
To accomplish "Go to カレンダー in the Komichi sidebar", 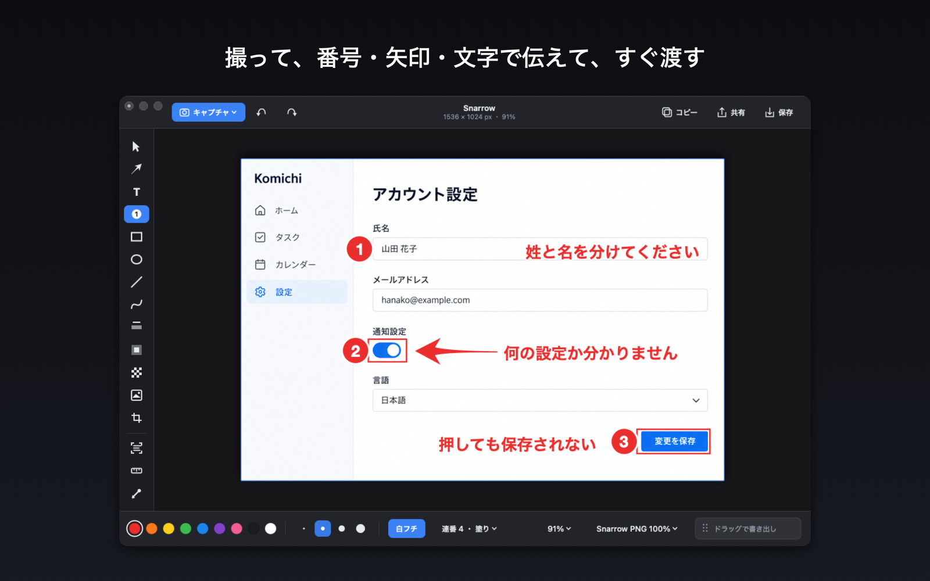I will [297, 264].
